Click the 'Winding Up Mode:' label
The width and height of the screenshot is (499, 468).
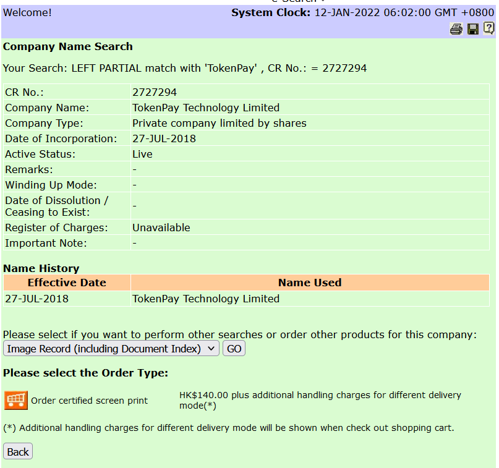[51, 185]
